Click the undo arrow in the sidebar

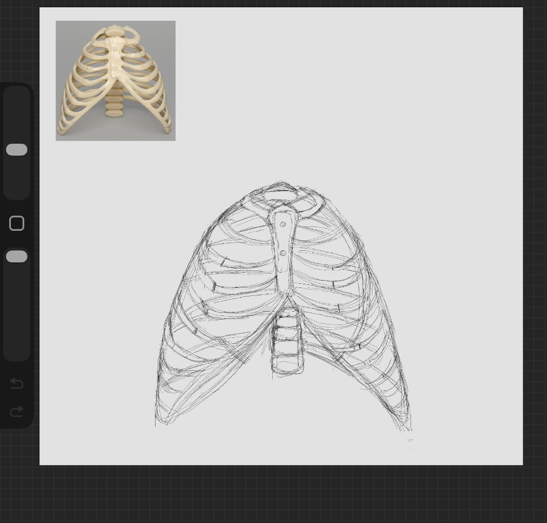[x=16, y=383]
